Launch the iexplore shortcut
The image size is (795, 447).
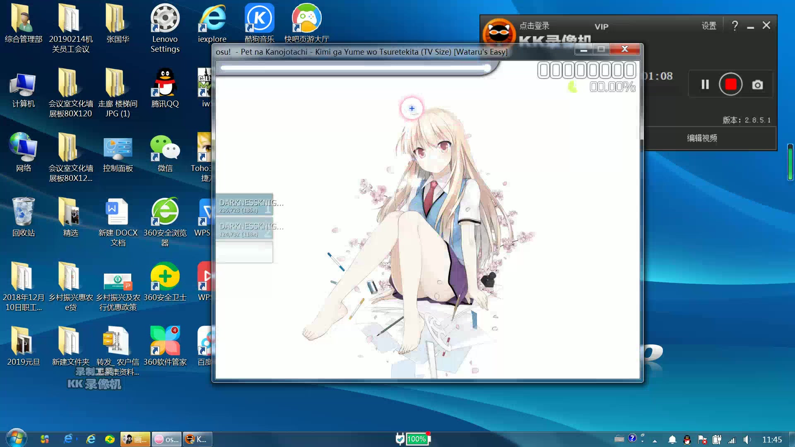[212, 24]
